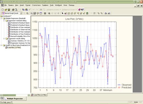Click the grid toolbar icon

point(45,13)
